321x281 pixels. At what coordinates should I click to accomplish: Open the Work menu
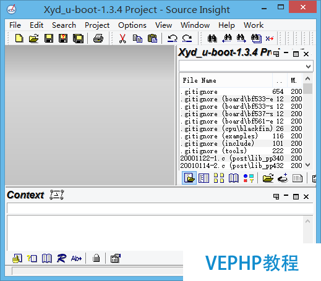coord(254,25)
